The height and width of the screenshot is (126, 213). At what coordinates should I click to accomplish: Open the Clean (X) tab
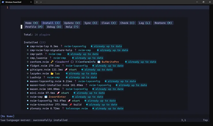coord(109,23)
